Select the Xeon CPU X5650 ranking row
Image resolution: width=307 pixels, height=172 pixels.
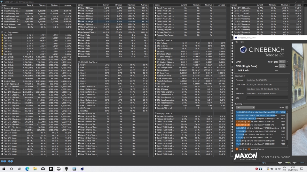[261, 134]
